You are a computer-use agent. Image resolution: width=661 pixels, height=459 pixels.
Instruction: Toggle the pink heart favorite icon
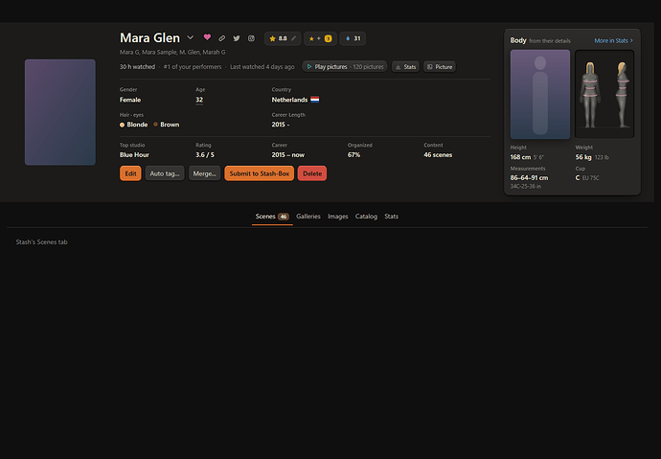pos(207,37)
